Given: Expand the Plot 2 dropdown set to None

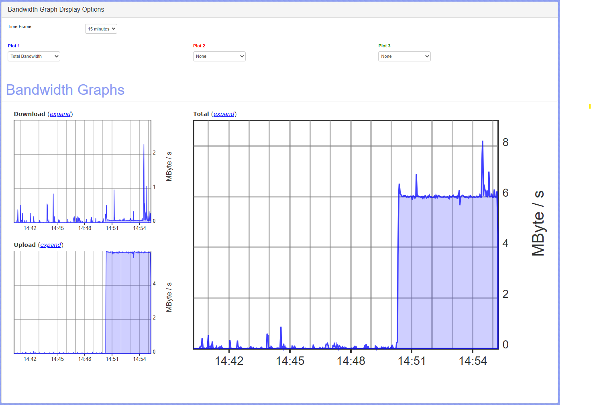Looking at the screenshot, I should (219, 57).
